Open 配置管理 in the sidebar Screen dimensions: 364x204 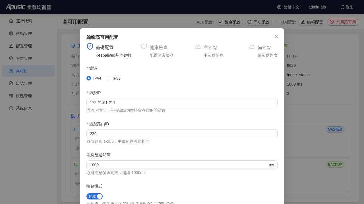(28, 46)
